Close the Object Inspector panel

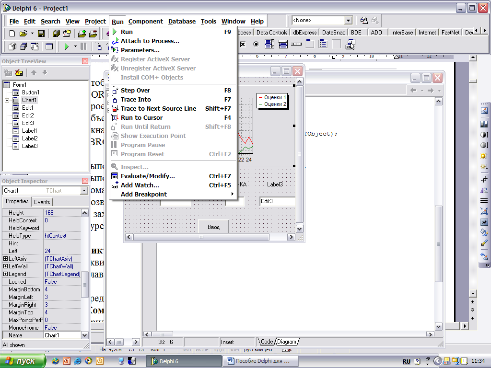(85, 181)
